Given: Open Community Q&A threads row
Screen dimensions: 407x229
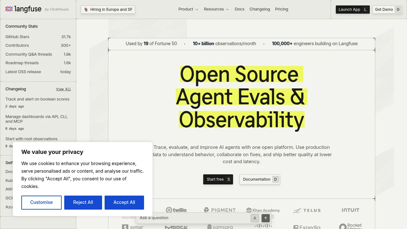Looking at the screenshot, I should pos(38,54).
